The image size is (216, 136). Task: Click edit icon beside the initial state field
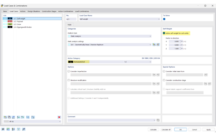point(206,75)
